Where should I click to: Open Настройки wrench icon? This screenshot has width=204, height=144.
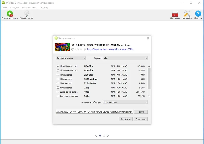click(187, 13)
